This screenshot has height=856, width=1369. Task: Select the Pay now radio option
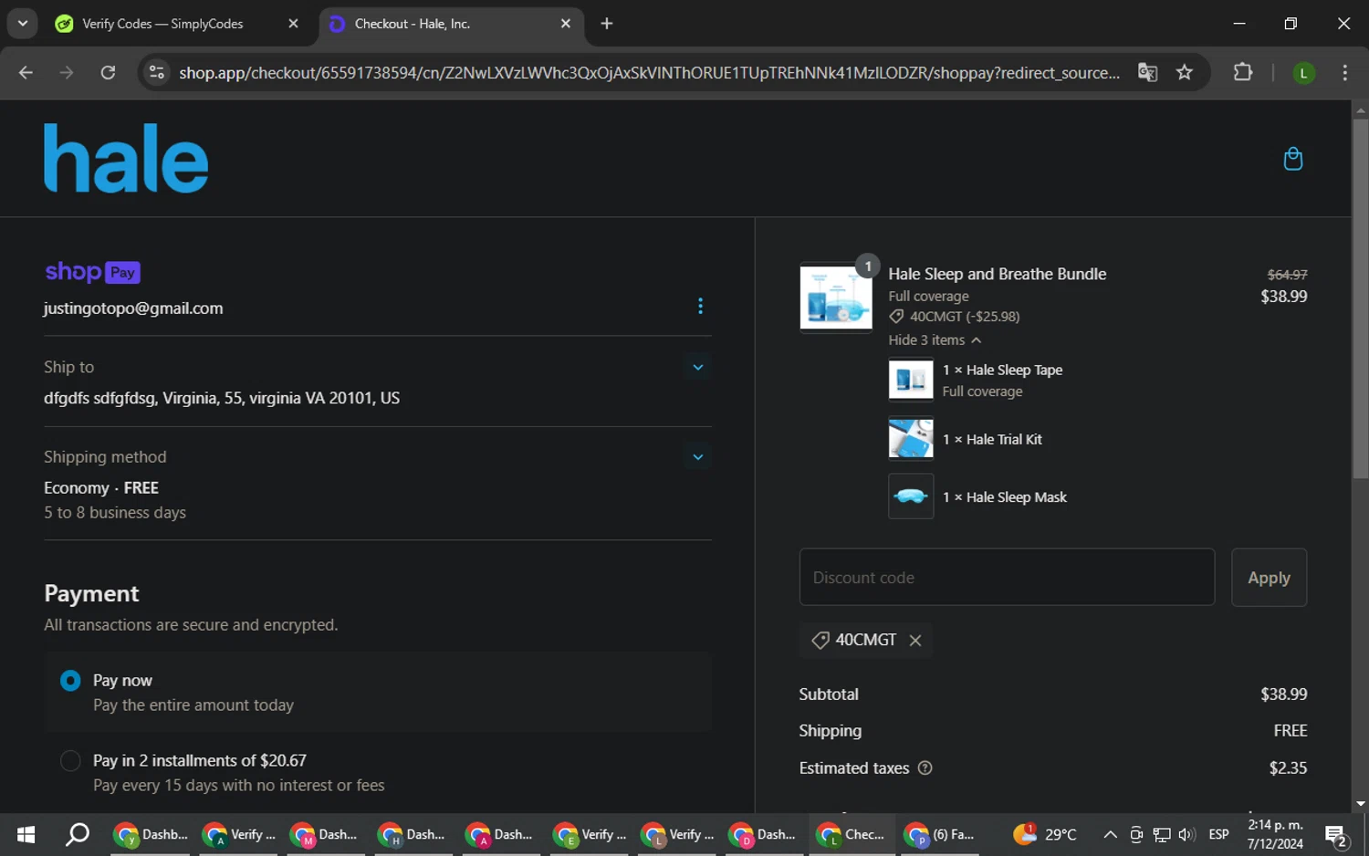click(x=70, y=681)
